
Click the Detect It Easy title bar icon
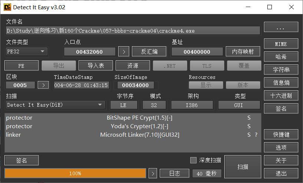tap(7, 7)
